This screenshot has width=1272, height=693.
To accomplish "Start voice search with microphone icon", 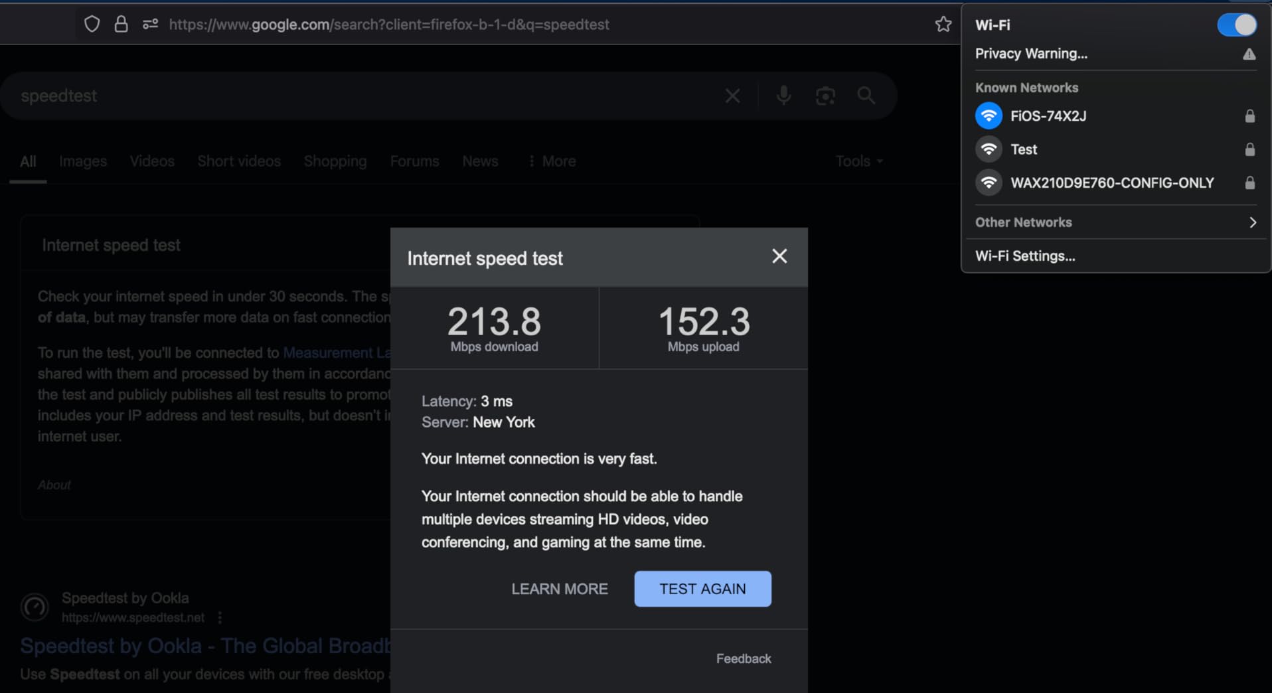I will pyautogui.click(x=783, y=96).
